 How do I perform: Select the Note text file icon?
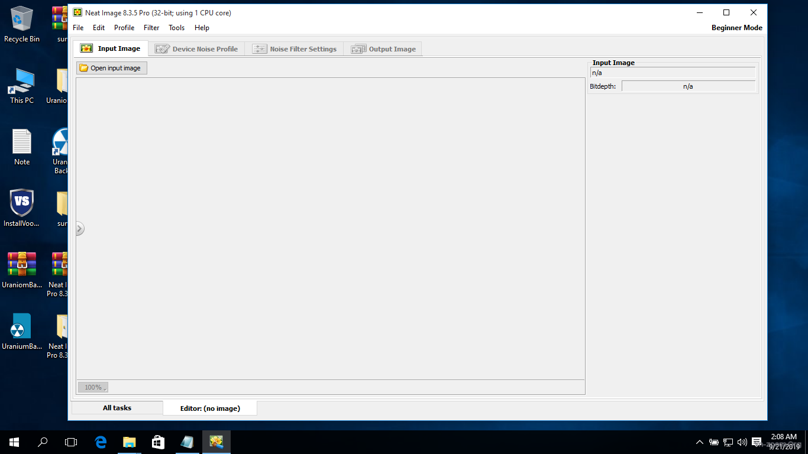[22, 147]
